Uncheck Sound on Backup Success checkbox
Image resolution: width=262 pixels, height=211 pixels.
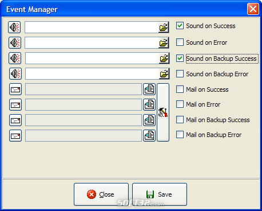point(180,58)
